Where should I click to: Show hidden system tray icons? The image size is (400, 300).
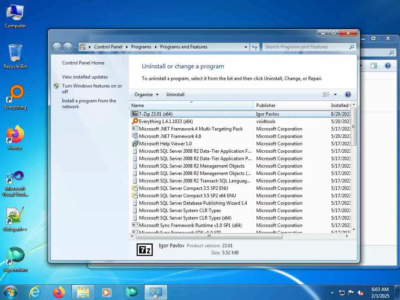[x=332, y=293]
